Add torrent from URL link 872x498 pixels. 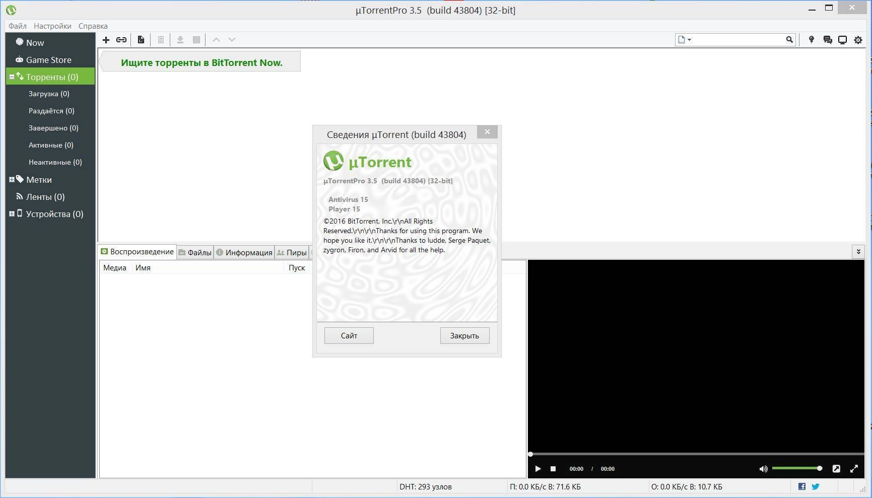click(x=121, y=40)
